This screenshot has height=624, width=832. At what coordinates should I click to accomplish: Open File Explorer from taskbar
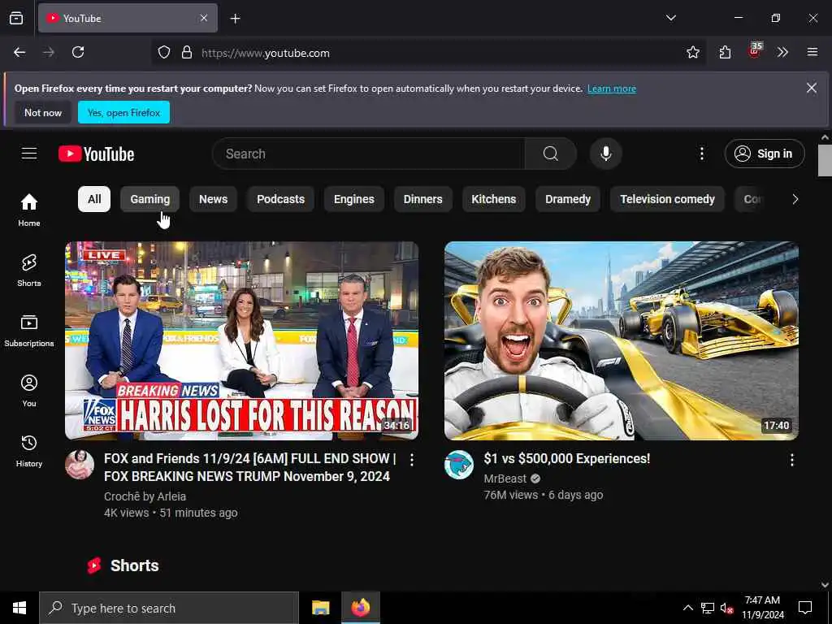[320, 608]
